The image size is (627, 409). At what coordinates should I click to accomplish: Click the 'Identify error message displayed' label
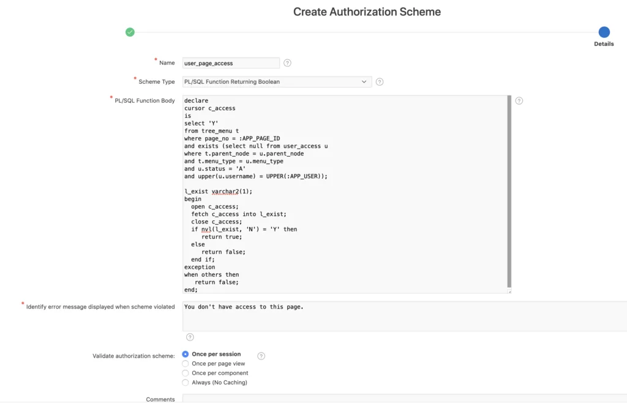click(x=100, y=307)
